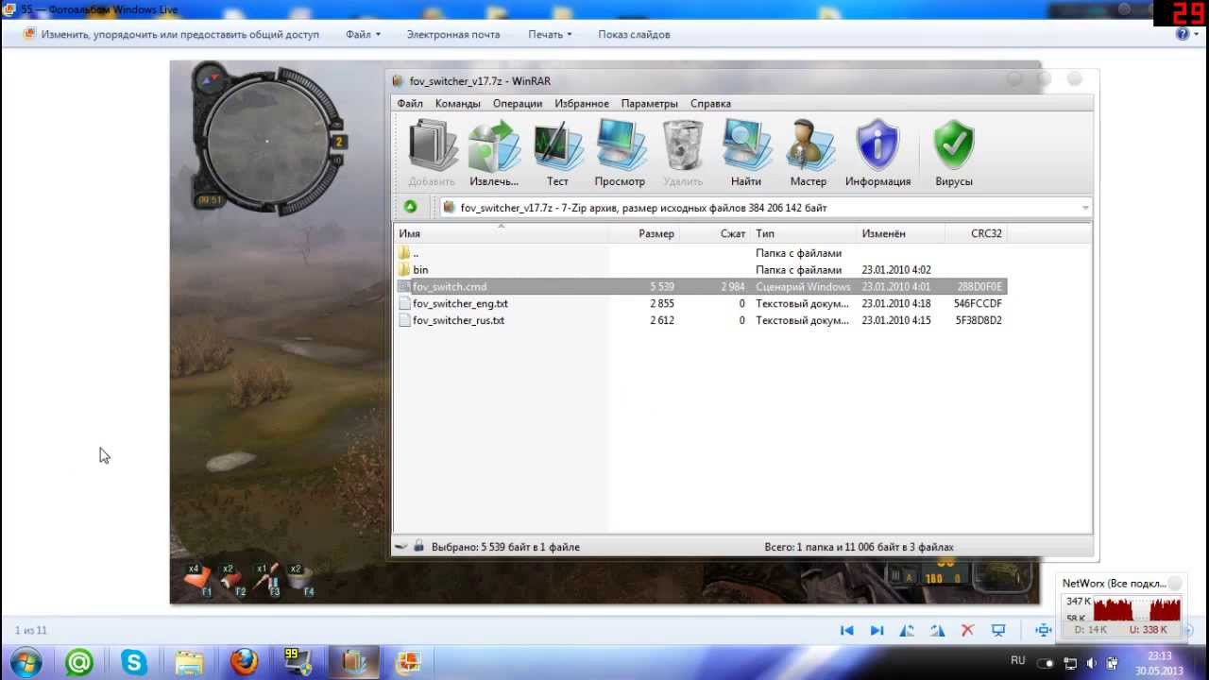
Task: Switch to Photo Gallery taskbar button
Action: click(409, 663)
